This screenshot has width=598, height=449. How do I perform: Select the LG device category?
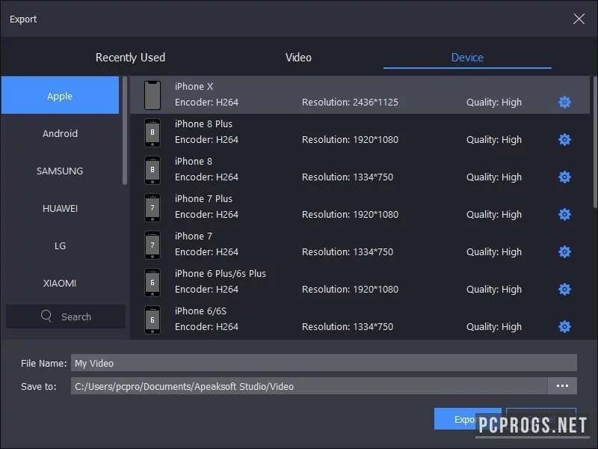(x=60, y=245)
